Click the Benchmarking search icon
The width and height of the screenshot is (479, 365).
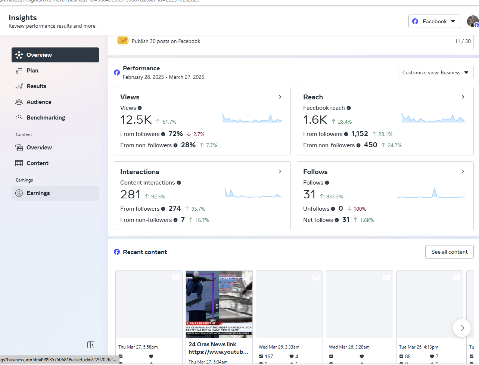point(19,118)
